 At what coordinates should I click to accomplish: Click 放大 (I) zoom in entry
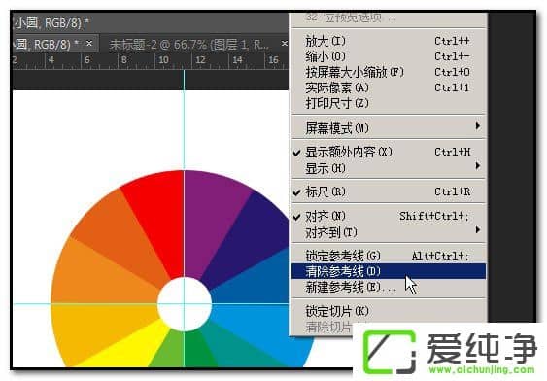tap(389, 41)
